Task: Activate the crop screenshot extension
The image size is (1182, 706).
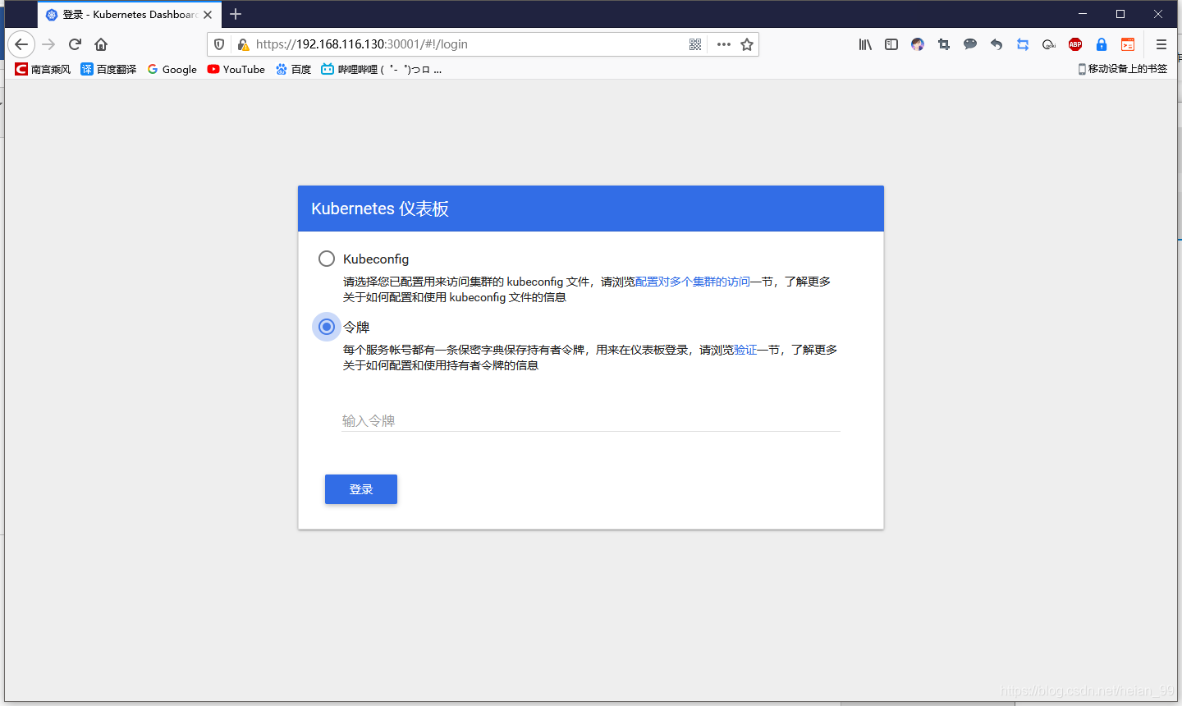Action: tap(944, 44)
